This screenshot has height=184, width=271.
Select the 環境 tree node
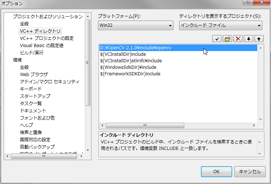[17, 60]
